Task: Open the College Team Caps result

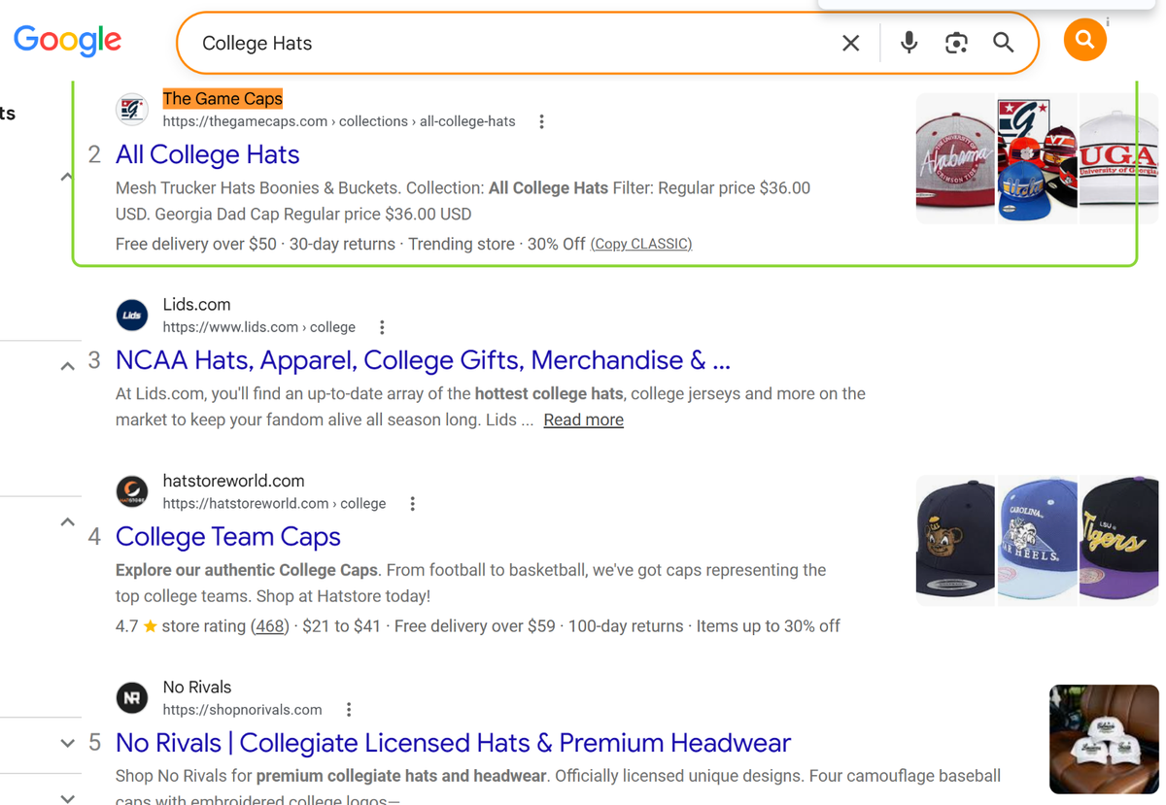Action: 227,537
